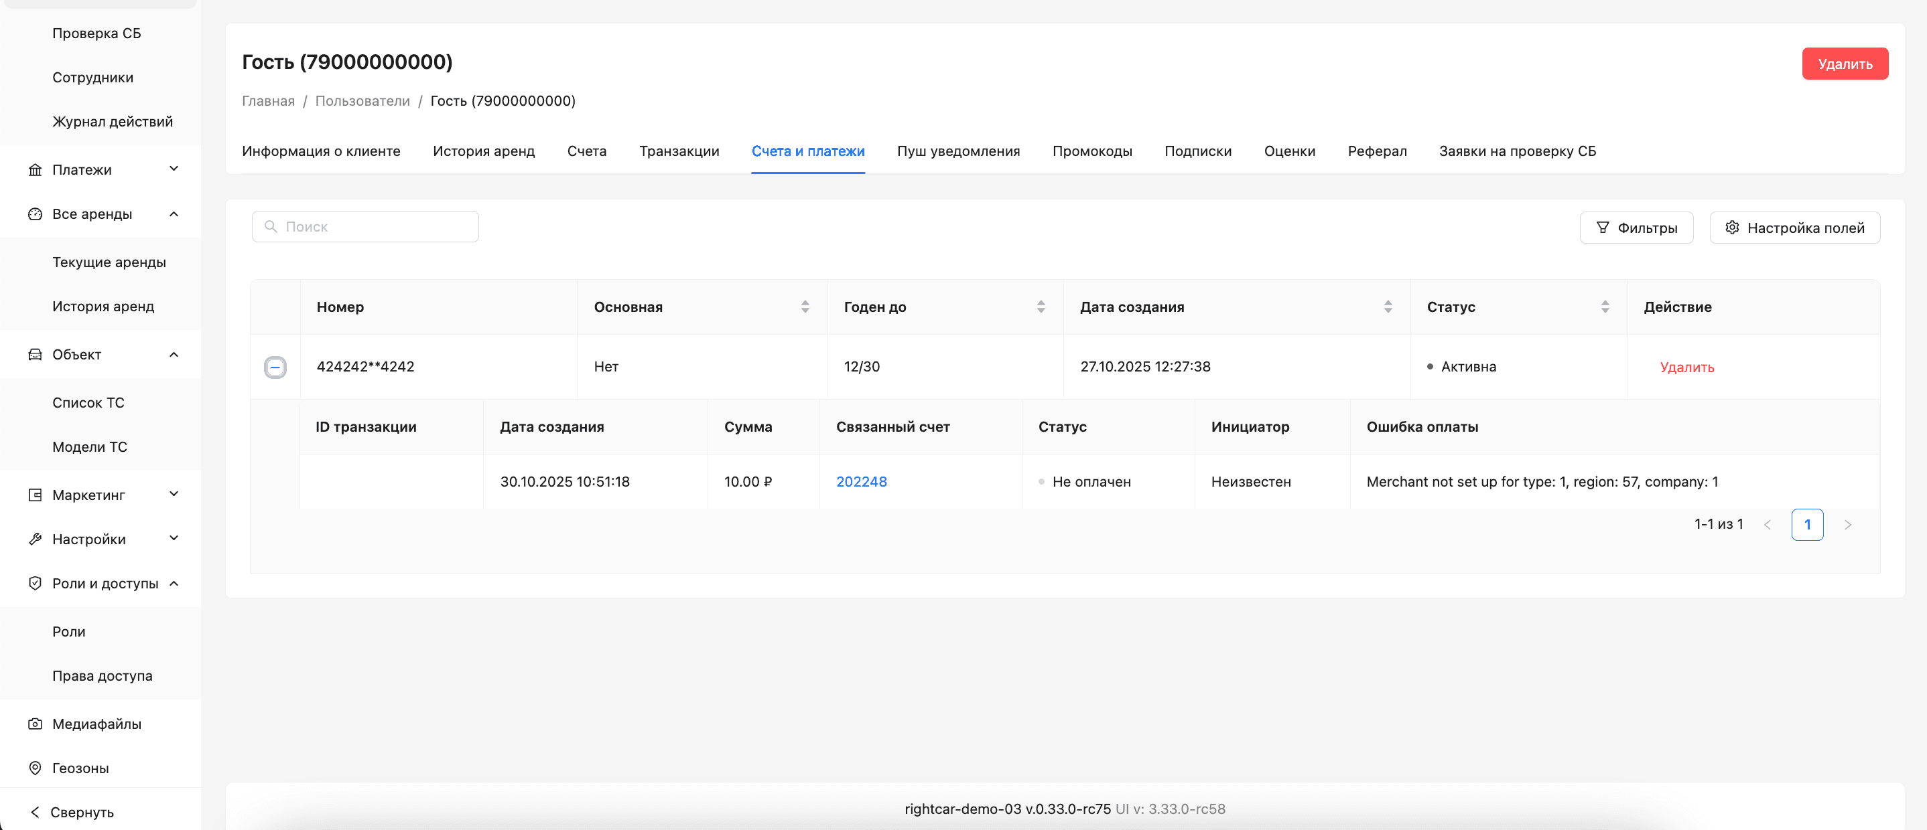Open linked invoice 202248

861,481
